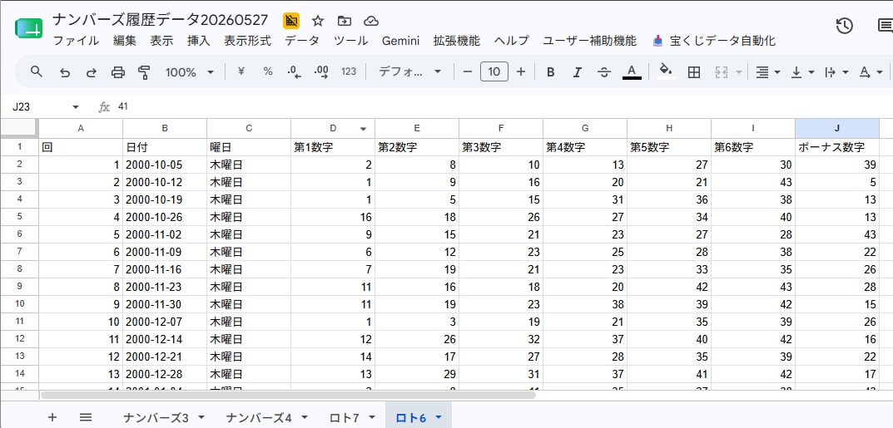The image size is (893, 428).
Task: Open the 挿入 menu
Action: click(199, 41)
